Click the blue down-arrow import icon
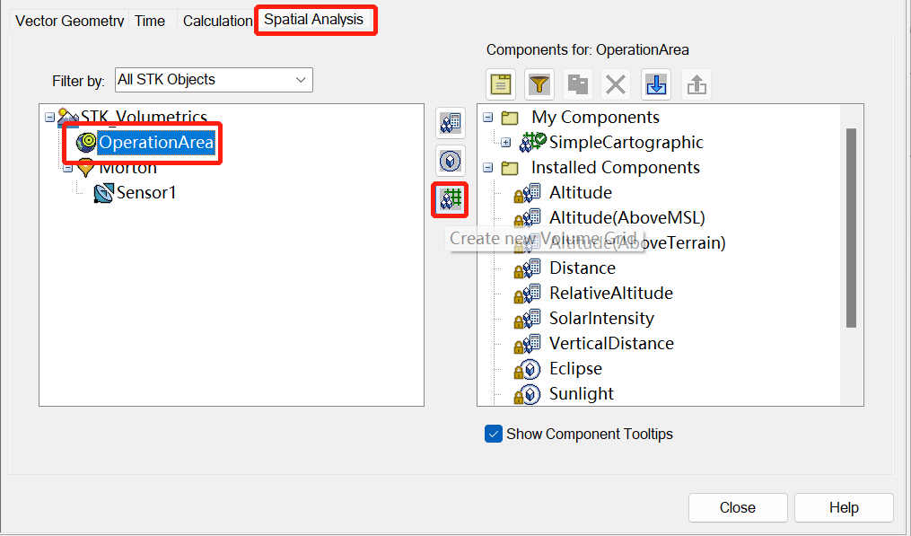This screenshot has width=911, height=536. pyautogui.click(x=656, y=84)
